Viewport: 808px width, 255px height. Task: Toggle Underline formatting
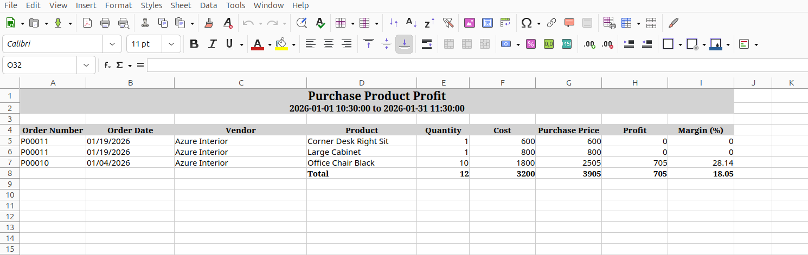pos(229,44)
